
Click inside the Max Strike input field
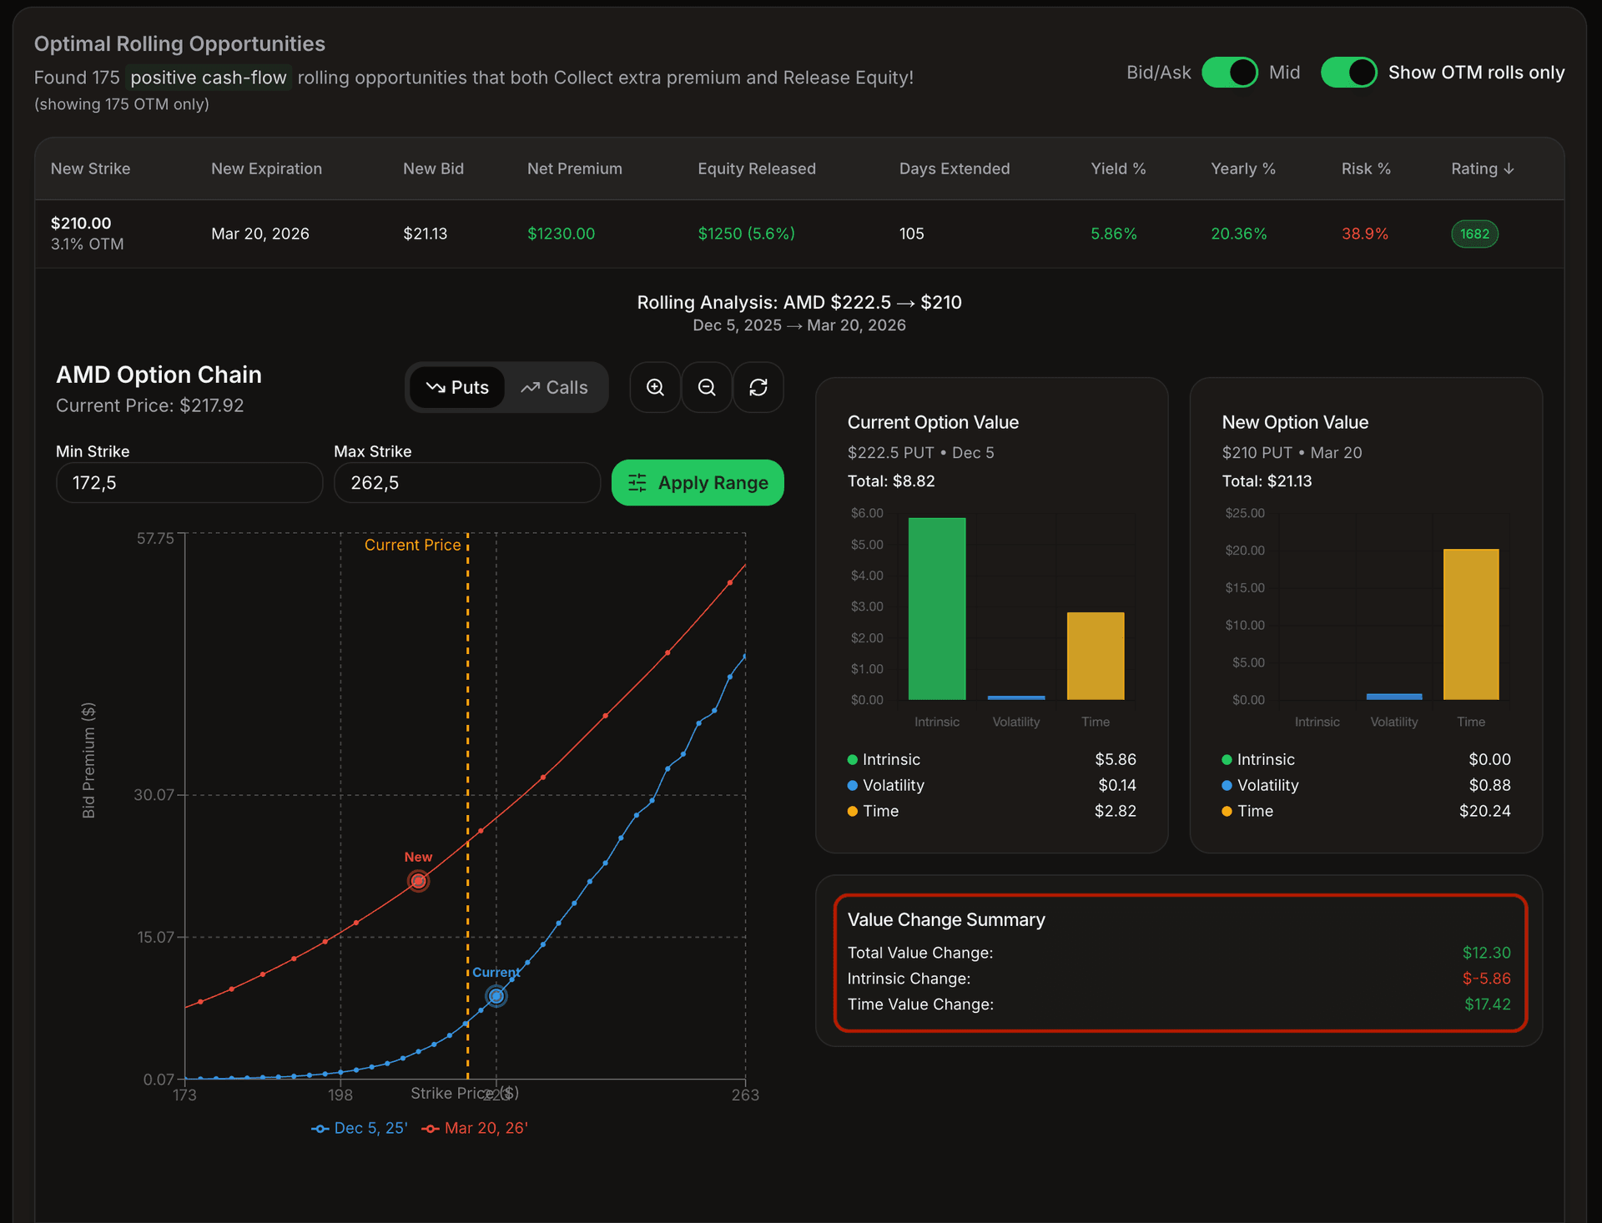466,482
